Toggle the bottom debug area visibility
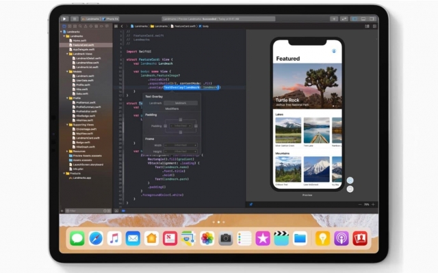The image size is (438, 273). click(x=363, y=19)
